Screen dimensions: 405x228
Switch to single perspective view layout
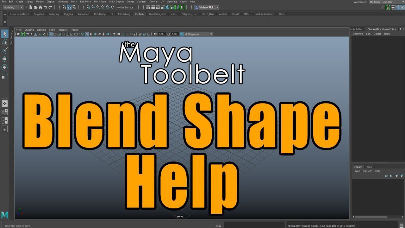click(5, 104)
